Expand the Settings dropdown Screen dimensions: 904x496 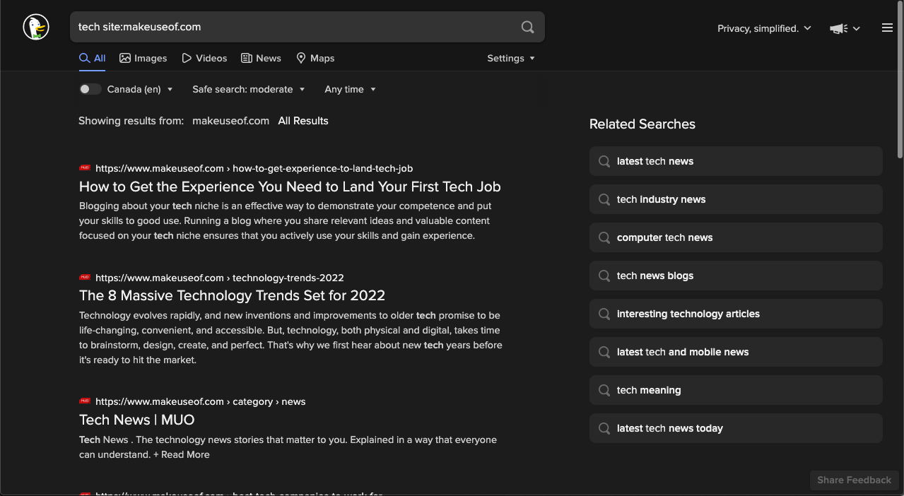[510, 58]
